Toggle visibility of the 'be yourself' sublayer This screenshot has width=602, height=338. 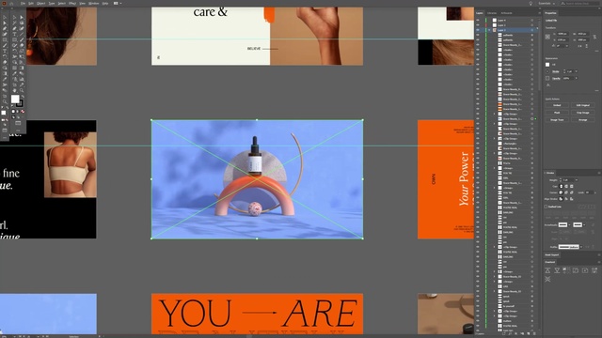[478, 306]
